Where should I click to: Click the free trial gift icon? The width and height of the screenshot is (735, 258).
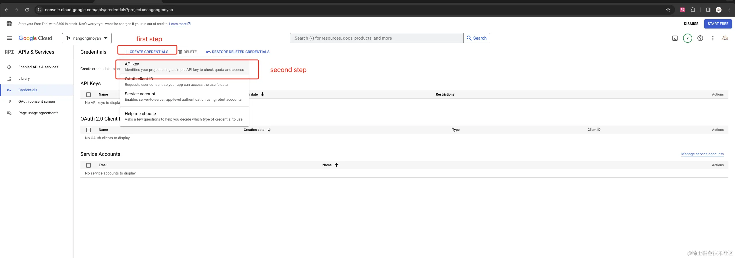pyautogui.click(x=9, y=24)
